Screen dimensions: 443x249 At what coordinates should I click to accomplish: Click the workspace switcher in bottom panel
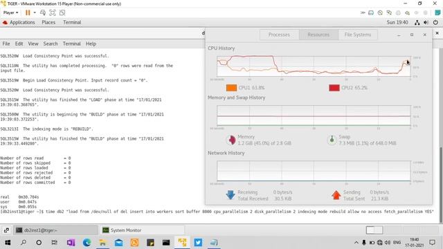(374, 230)
